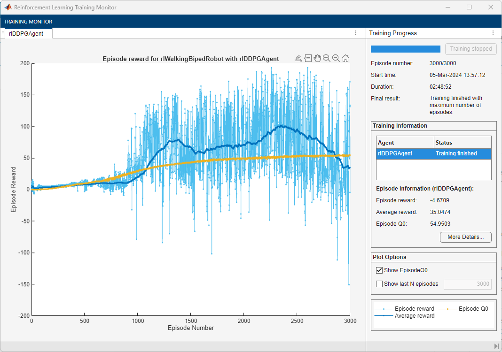Click the tab strip grip handle left of rlDDPGAgent
502x352 pixels.
3,33
